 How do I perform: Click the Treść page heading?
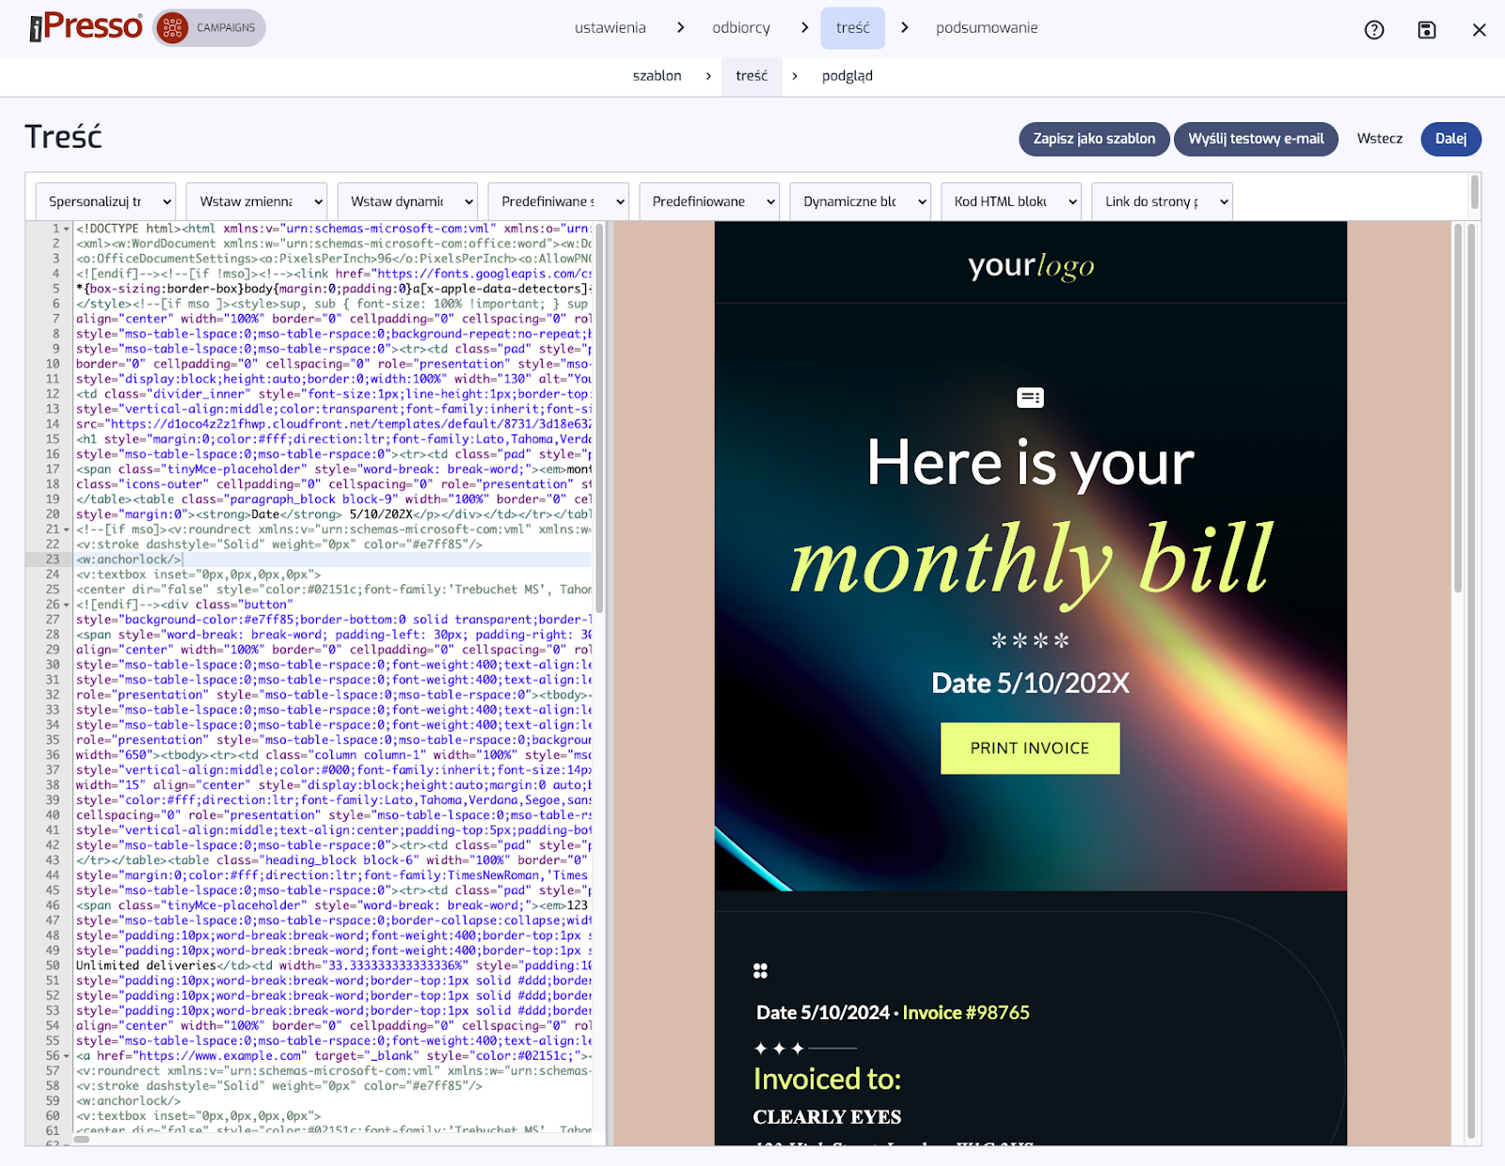63,137
